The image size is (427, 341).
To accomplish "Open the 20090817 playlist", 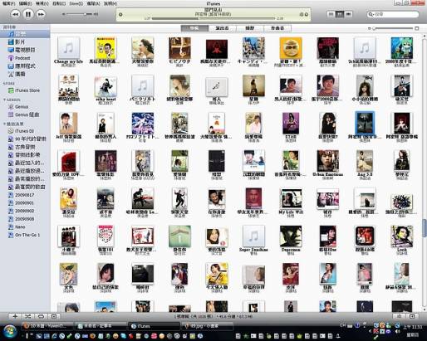I will (x=25, y=195).
